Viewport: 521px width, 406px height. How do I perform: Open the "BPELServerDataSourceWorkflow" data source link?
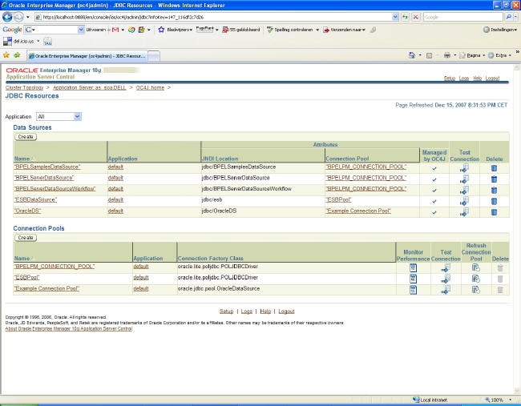[x=55, y=189]
